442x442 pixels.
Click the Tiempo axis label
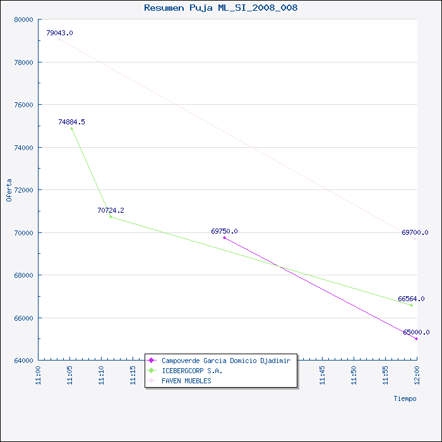(x=405, y=398)
